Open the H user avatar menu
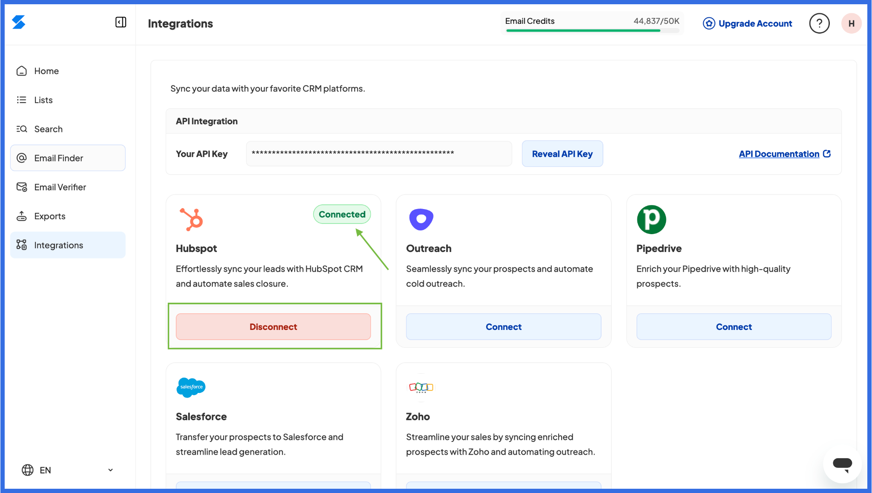Screen dimensions: 872x493 pos(851,23)
